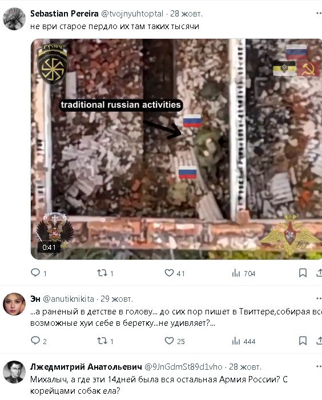Bookmark the @anutiknikita tweet
This screenshot has width=322, height=400.
click(303, 341)
